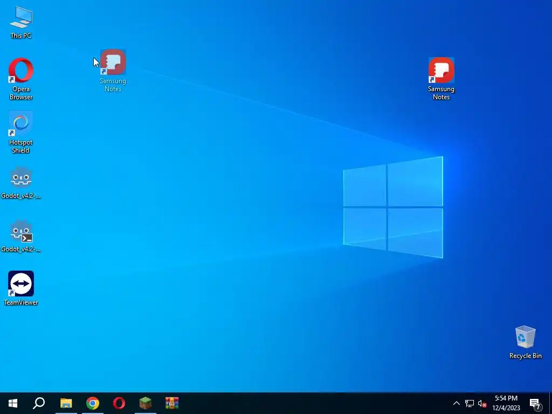Select the Hotspot Shield desktop shortcut
This screenshot has height=414, width=552.
tap(21, 133)
